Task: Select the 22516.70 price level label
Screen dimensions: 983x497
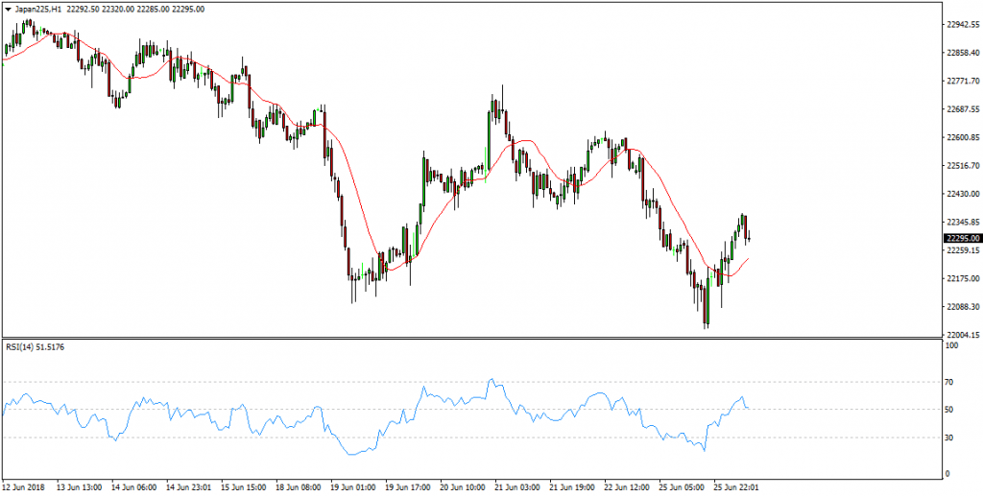Action: [964, 166]
